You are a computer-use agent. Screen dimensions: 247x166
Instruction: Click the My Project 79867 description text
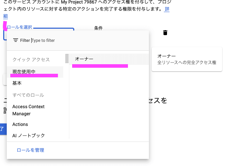pyautogui.click(x=82, y=2)
